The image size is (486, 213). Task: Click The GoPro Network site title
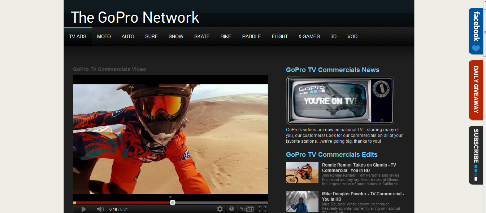[135, 17]
